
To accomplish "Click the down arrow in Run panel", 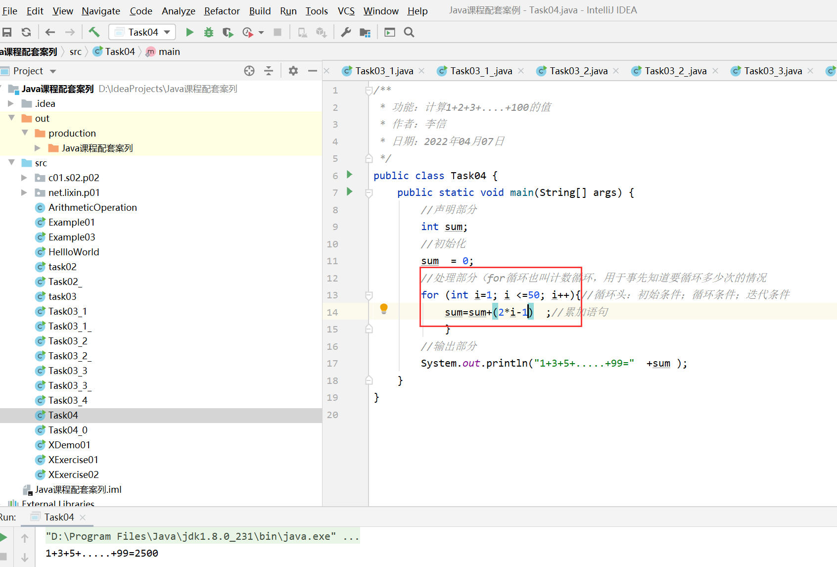I will pyautogui.click(x=25, y=558).
